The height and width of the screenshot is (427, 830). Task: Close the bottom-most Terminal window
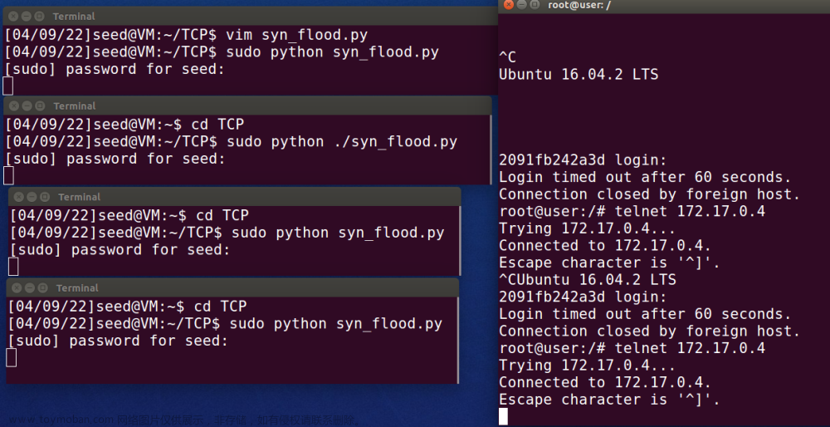coord(17,288)
